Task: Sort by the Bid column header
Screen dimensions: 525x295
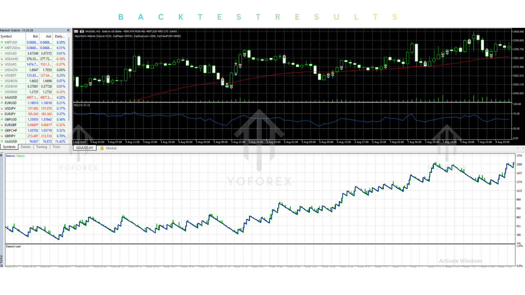Action: tap(35, 36)
